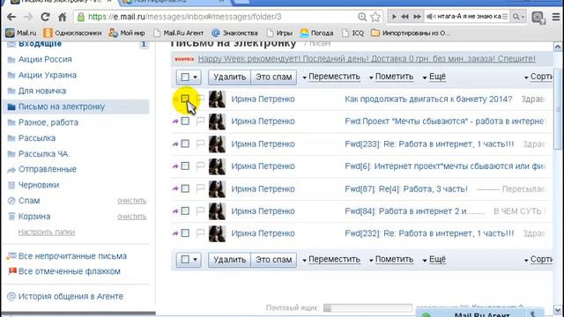Viewport: 564px width, 317px height.
Task: Open the Черновики folder
Action: 39,185
